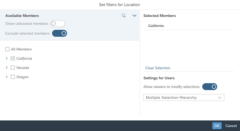The image size is (240, 131).
Task: Open the search magnifier in Available Members
Action: click(x=124, y=16)
